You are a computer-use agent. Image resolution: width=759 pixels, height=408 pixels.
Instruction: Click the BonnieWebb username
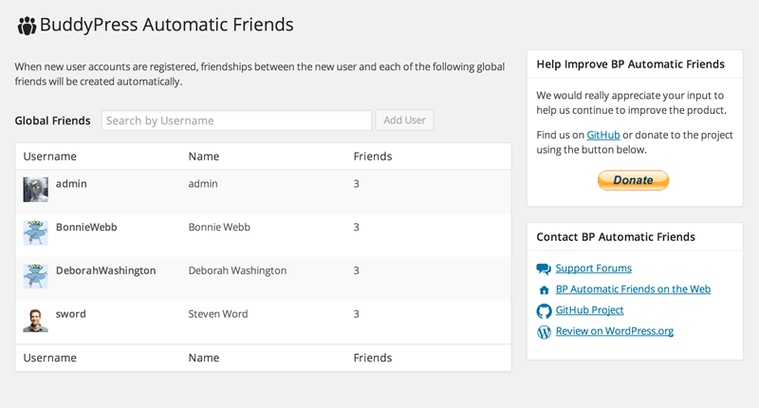click(x=86, y=228)
